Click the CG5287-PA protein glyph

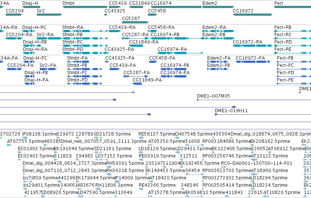136,76
